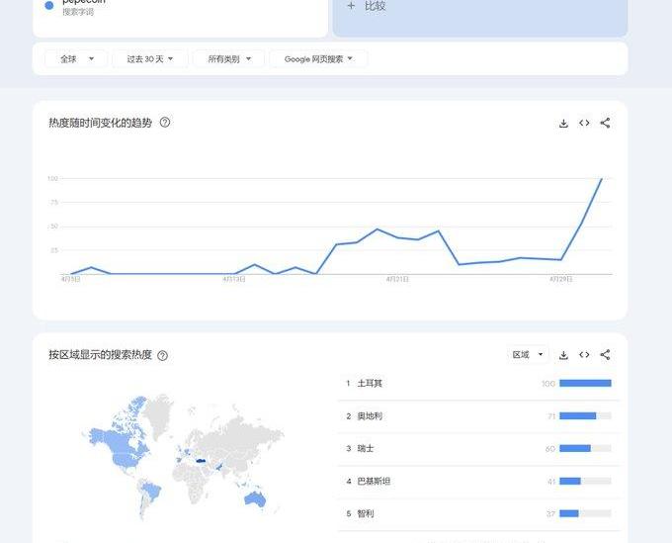
Task: Share the regional interest section
Action: 605,355
